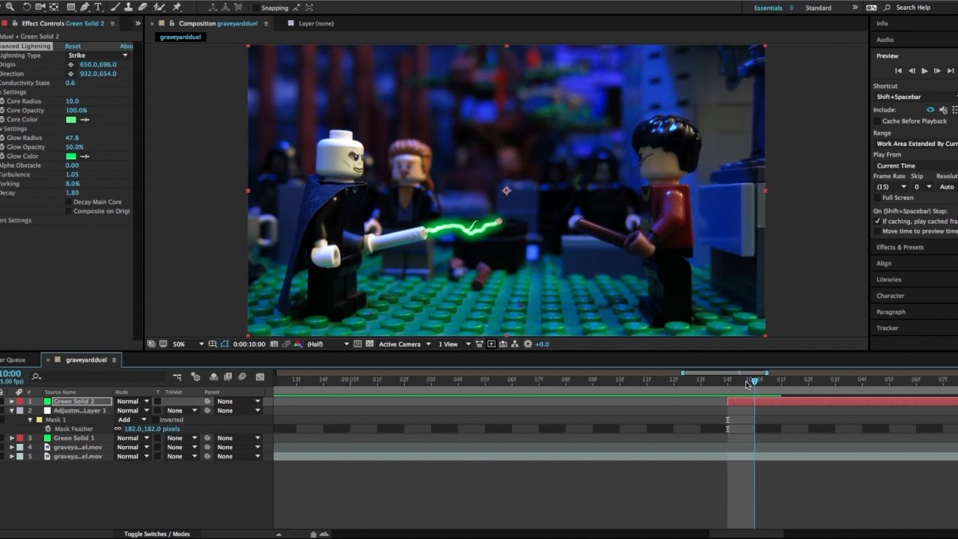Click the reset exposure icon
The image size is (958, 539).
click(528, 344)
